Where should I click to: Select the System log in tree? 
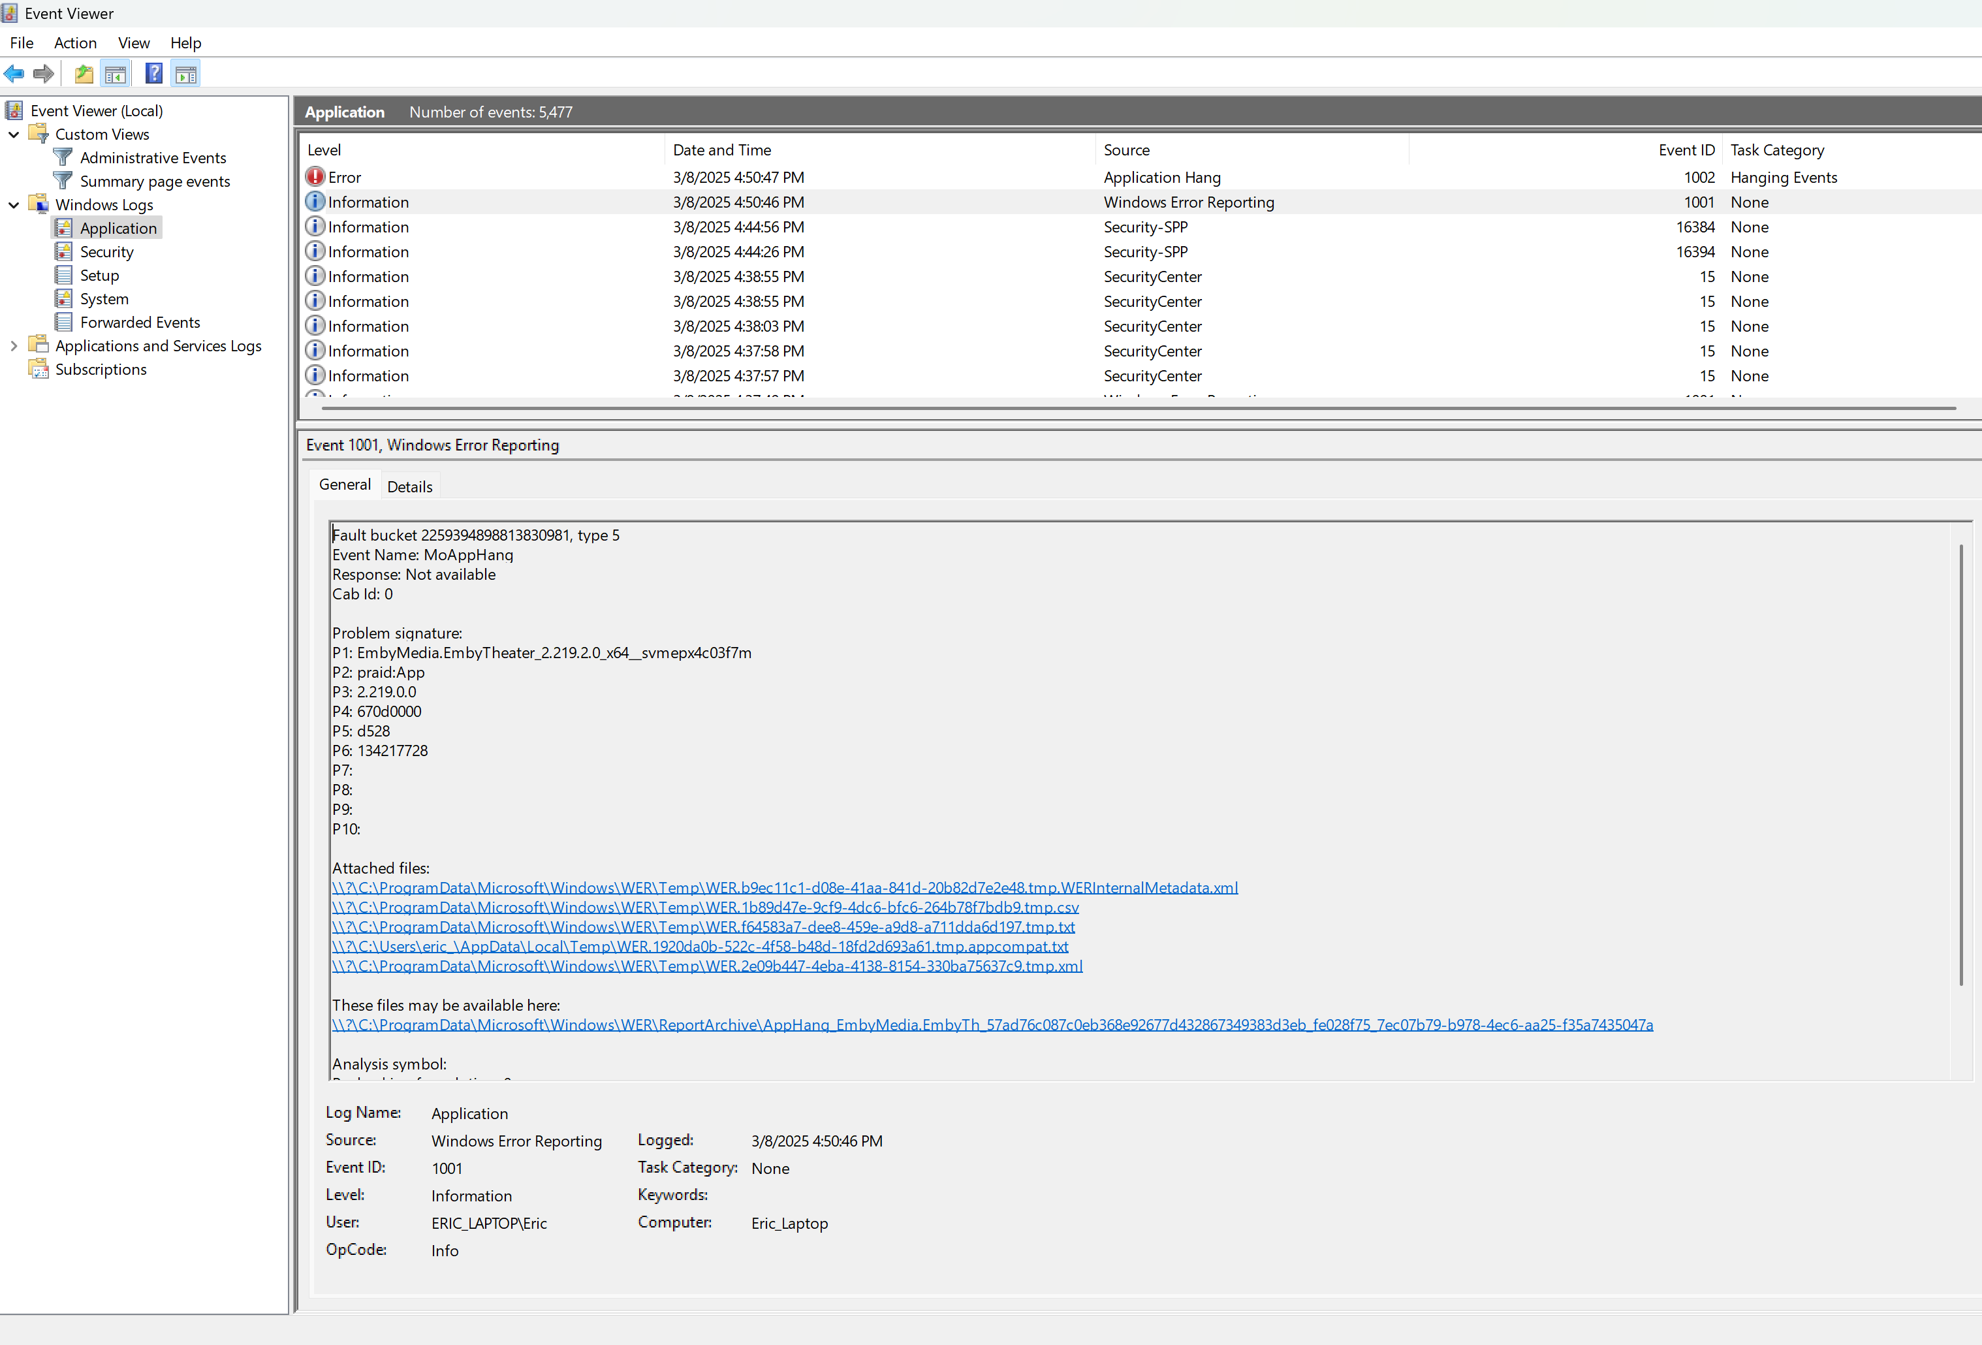pyautogui.click(x=104, y=298)
